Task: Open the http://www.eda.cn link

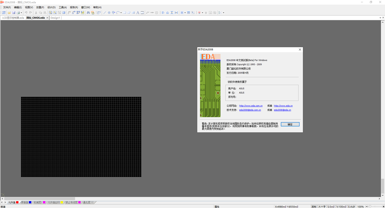Action: click(x=283, y=106)
